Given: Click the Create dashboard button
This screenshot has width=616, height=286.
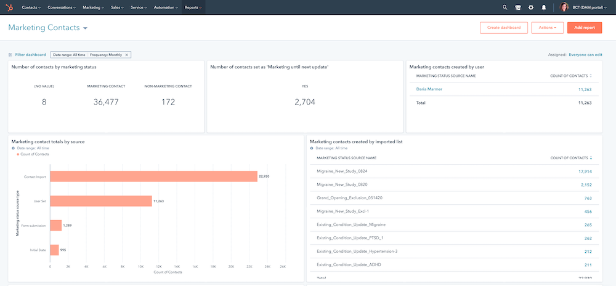Looking at the screenshot, I should pyautogui.click(x=503, y=28).
